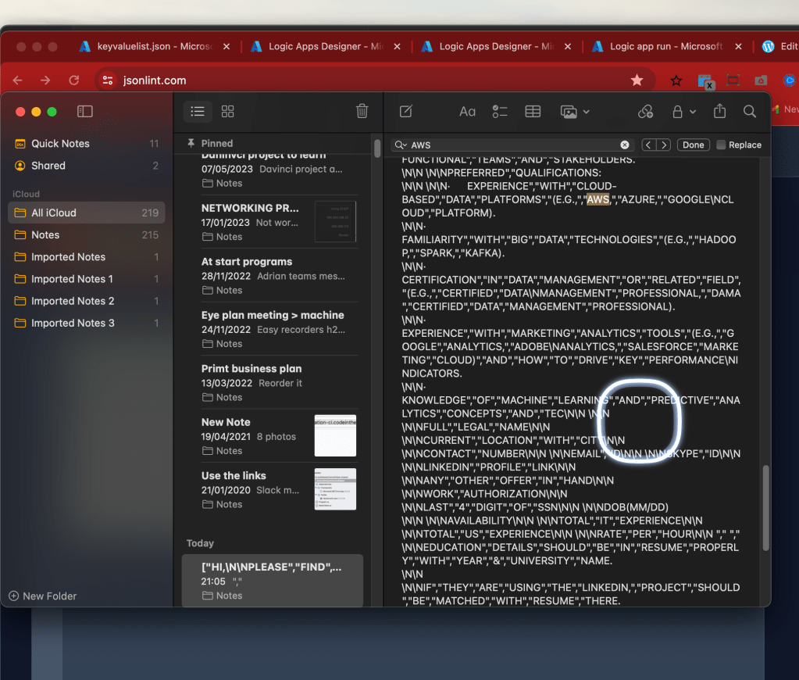Click the New Note thumbnail image
This screenshot has width=799, height=680.
tap(335, 435)
